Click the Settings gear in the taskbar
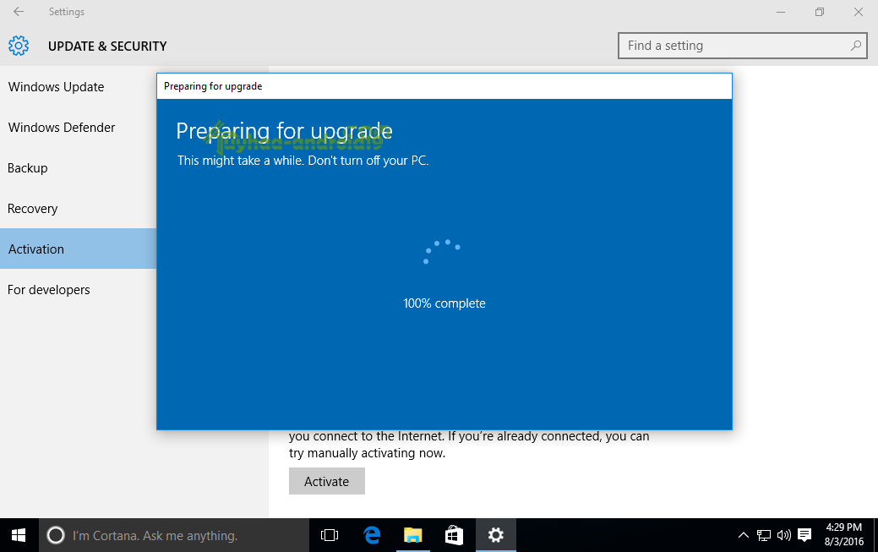Viewport: 878px width, 552px height. pos(495,536)
